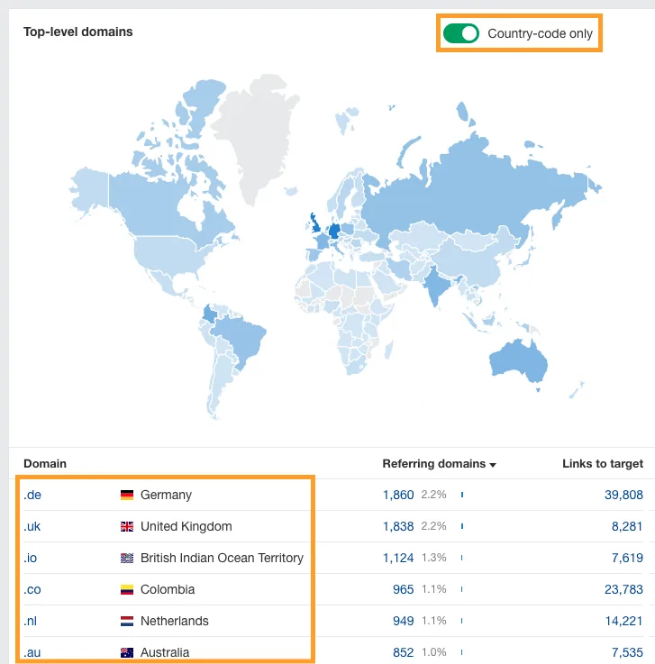Open the .uk domain link

click(32, 526)
